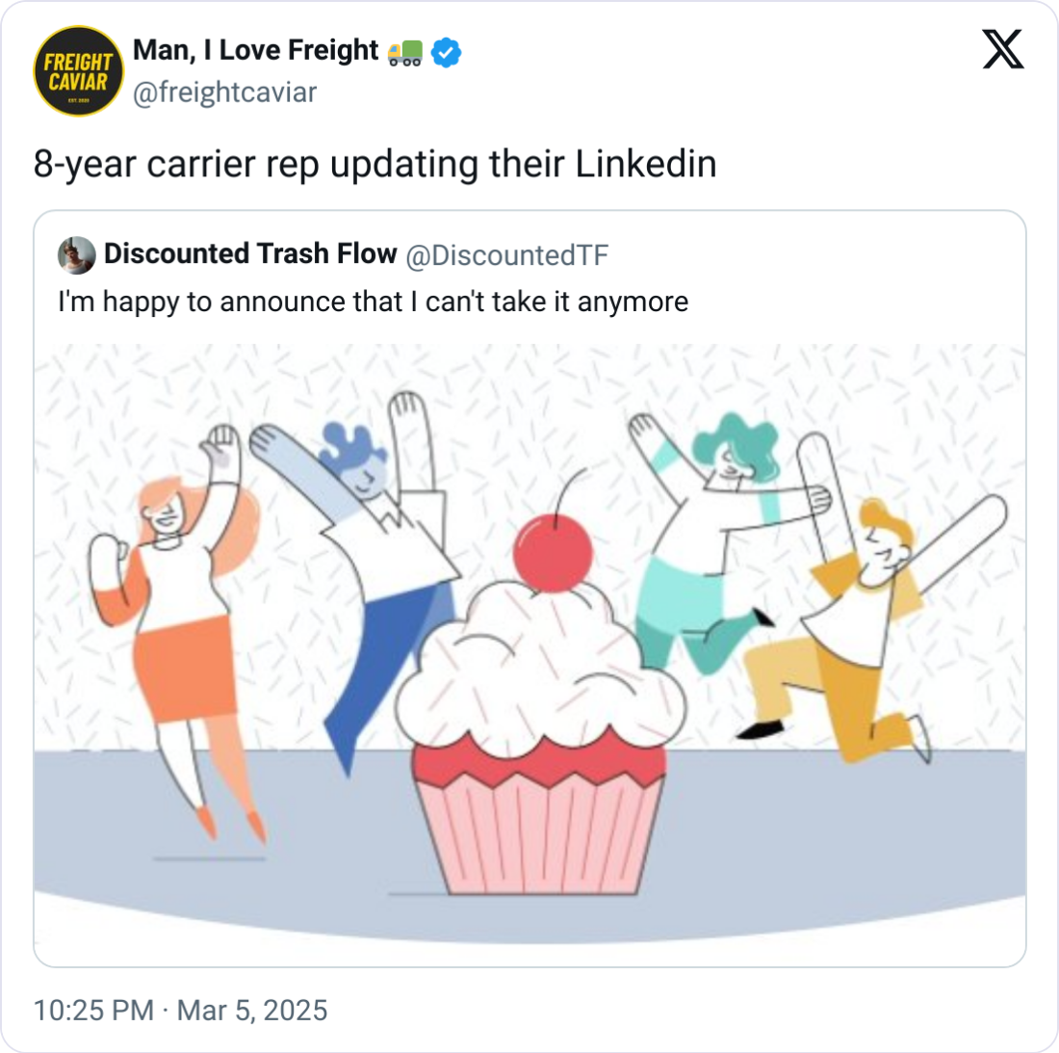Click the X logo
Screen dimensions: 1059x1053
(x=1003, y=49)
